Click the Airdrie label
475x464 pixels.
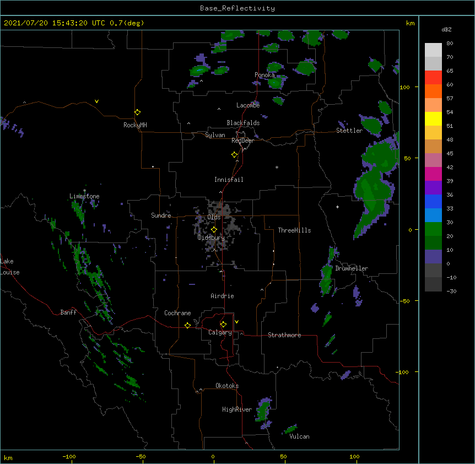pos(222,296)
